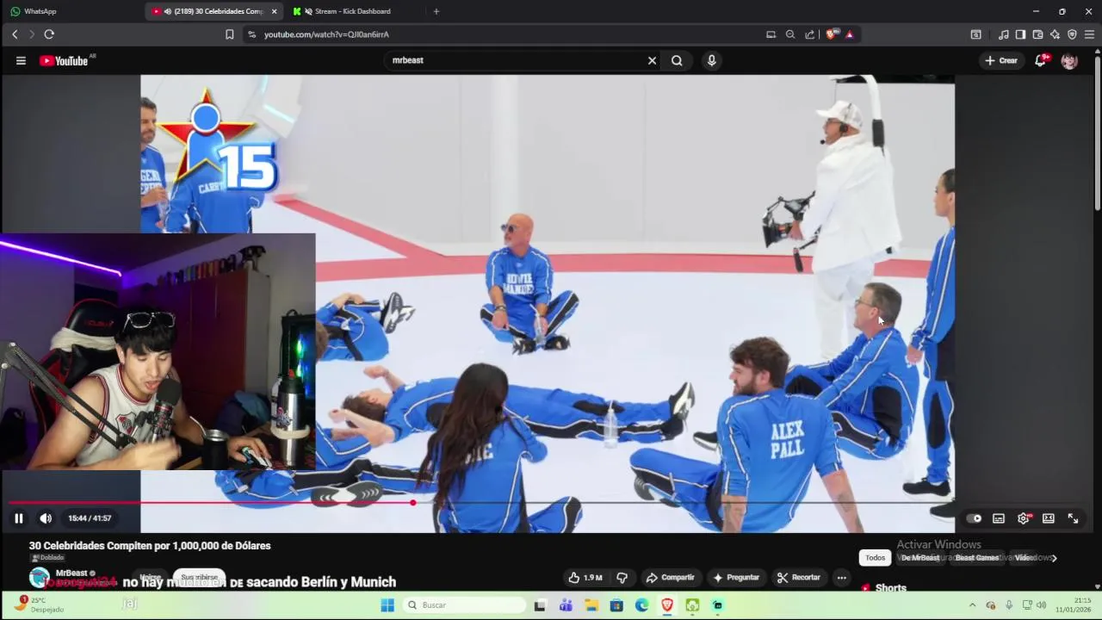Open Brave Rewards triangle icon
The image size is (1102, 620).
pos(850,34)
